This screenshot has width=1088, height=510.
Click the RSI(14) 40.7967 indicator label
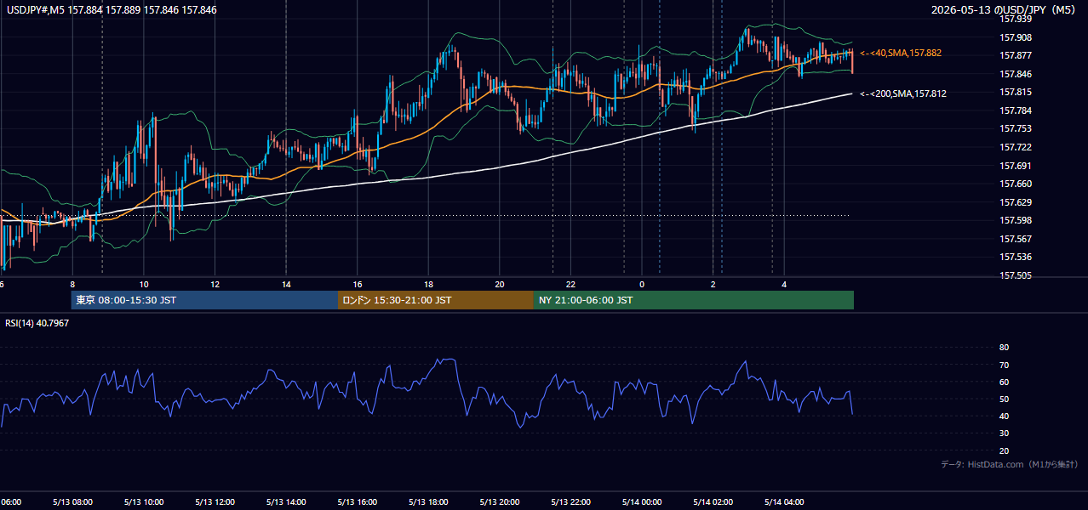point(37,323)
